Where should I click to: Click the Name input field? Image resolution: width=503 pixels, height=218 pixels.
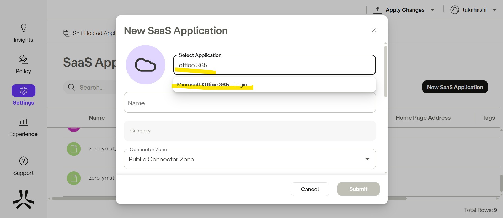coord(250,103)
